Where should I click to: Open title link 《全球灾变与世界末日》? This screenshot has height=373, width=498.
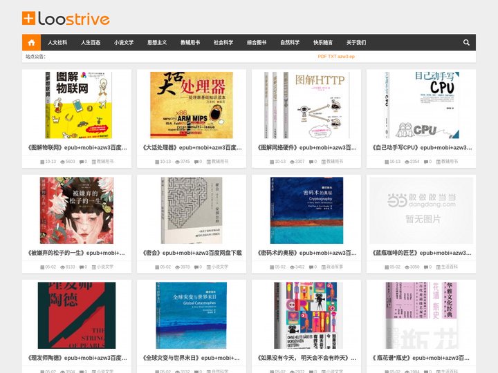191,358
